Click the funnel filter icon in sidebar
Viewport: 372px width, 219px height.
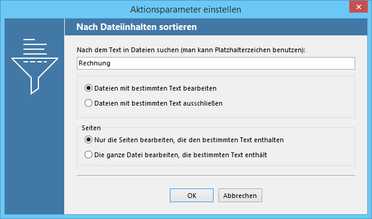(35, 76)
